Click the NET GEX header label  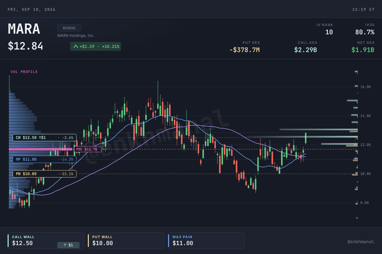(x=366, y=43)
